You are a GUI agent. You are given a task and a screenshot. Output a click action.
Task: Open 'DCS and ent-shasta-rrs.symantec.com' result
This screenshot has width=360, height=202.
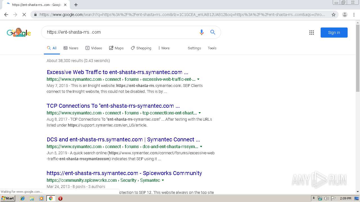pyautogui.click(x=123, y=139)
